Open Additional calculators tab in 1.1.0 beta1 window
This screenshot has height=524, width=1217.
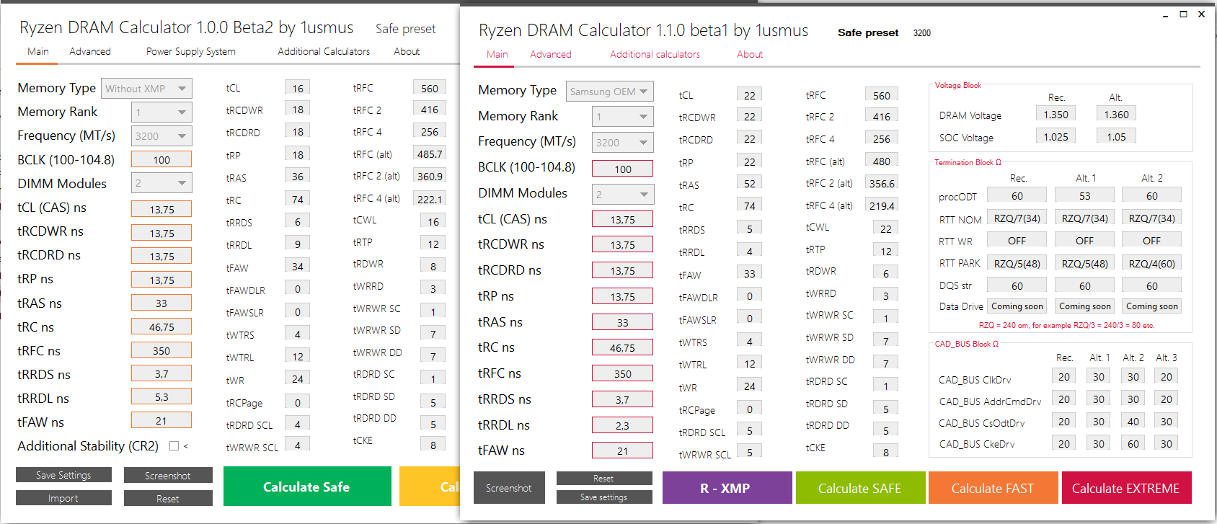coord(655,54)
